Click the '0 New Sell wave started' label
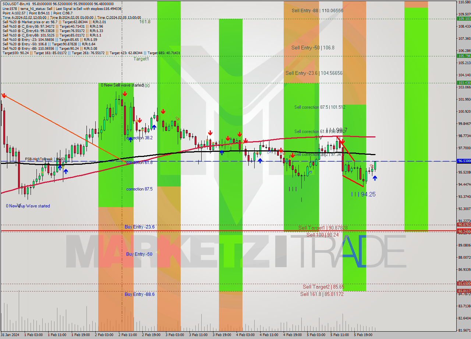 pyautogui.click(x=122, y=85)
